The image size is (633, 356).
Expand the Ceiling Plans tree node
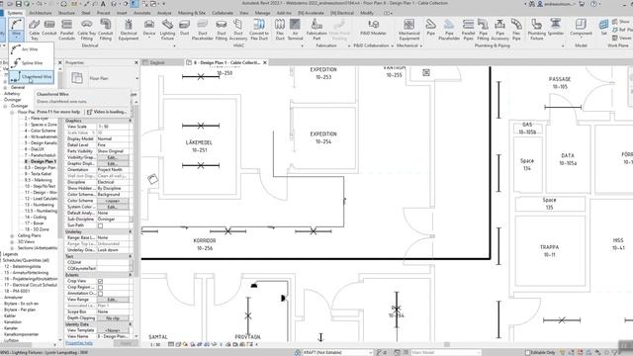tap(12, 235)
